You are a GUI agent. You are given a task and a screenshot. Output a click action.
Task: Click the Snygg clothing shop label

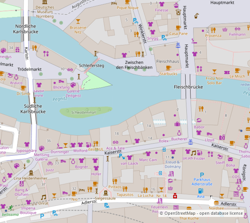pos(153,39)
